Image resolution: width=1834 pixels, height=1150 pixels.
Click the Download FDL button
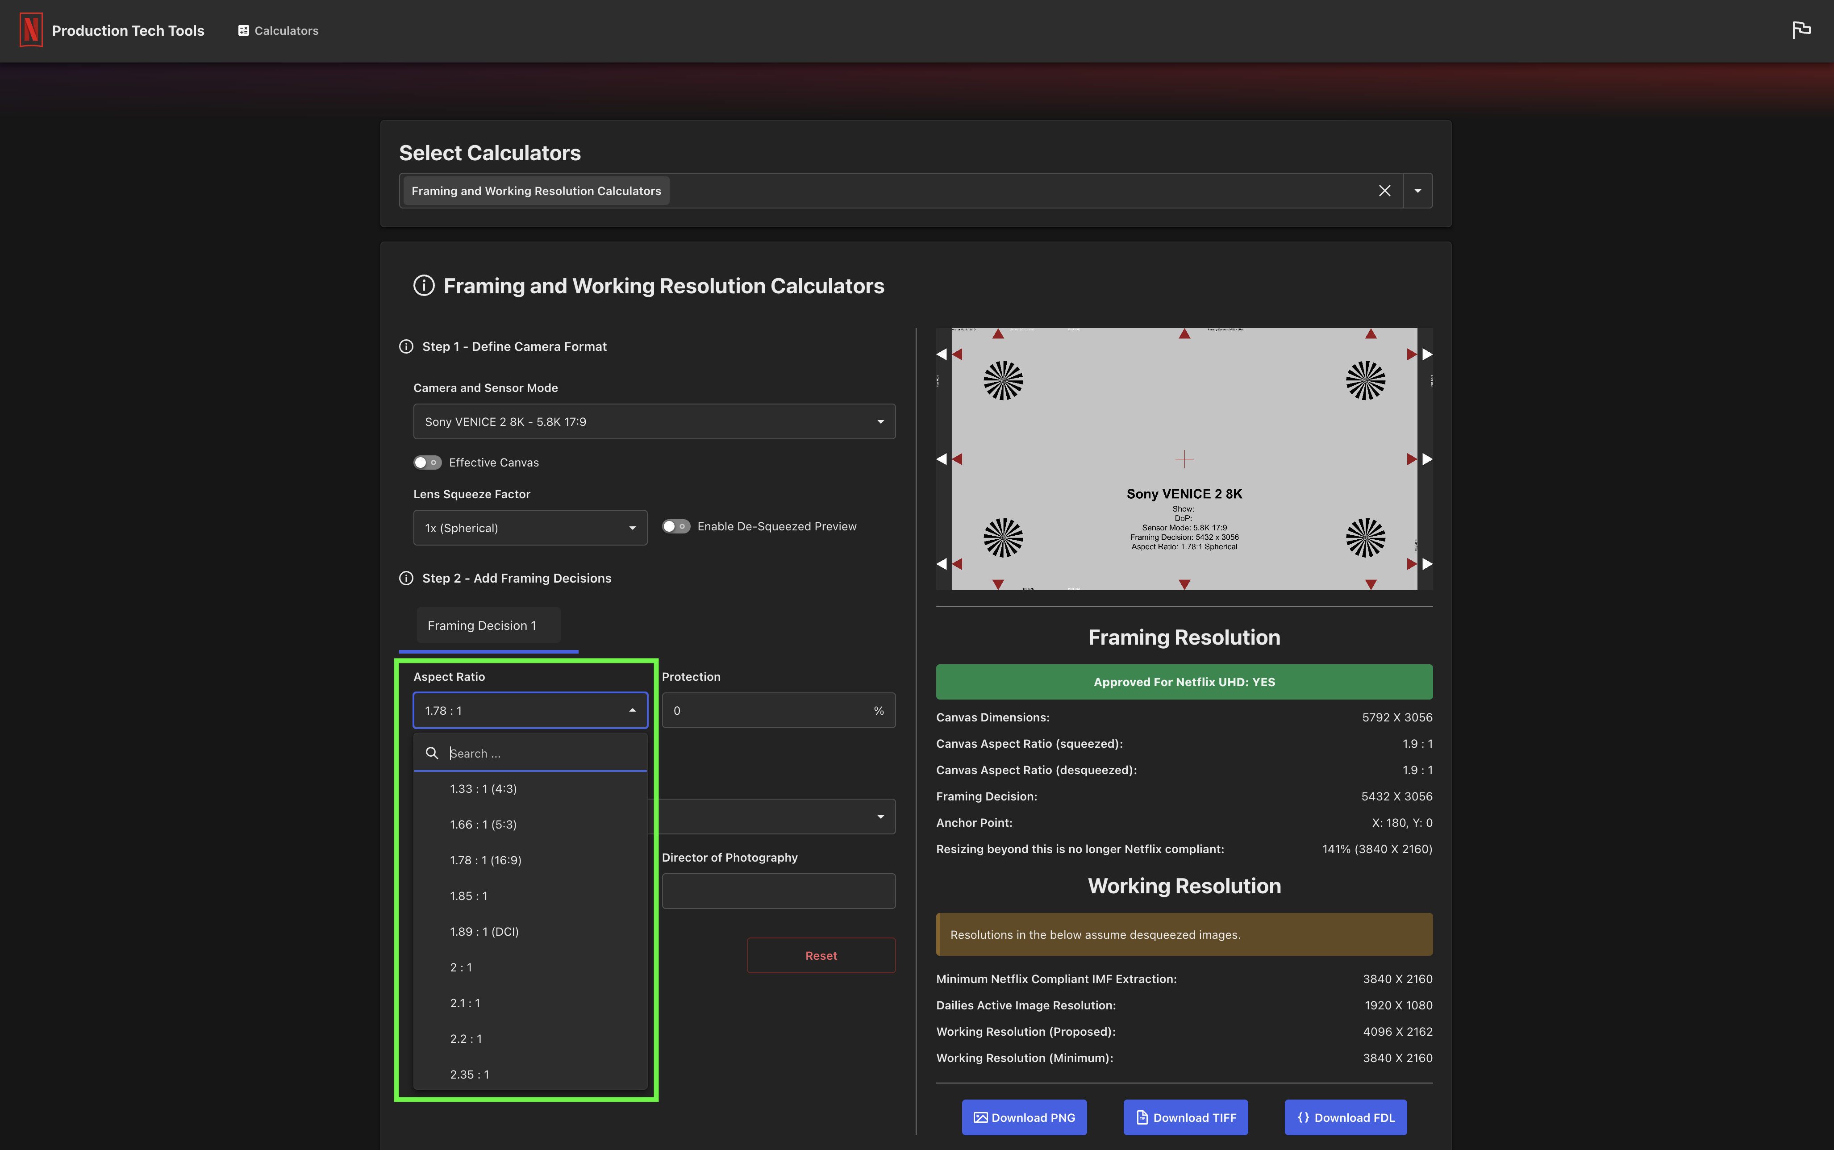1345,1117
